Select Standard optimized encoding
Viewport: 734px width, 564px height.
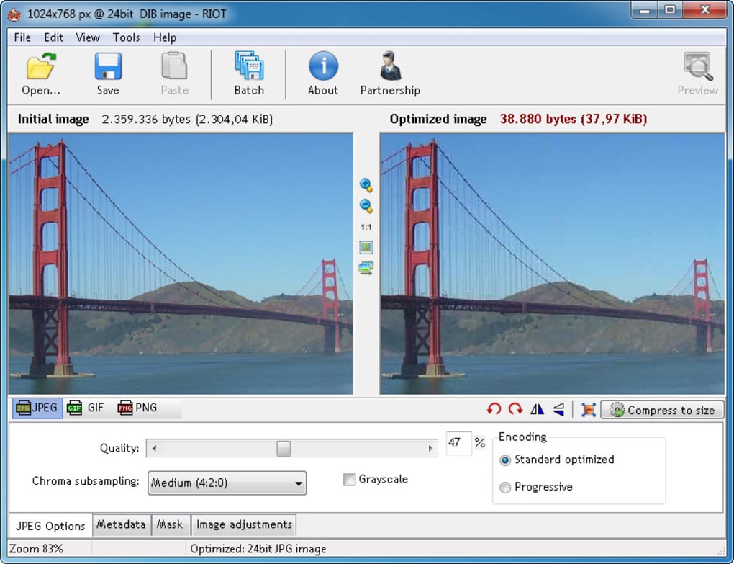coord(505,460)
